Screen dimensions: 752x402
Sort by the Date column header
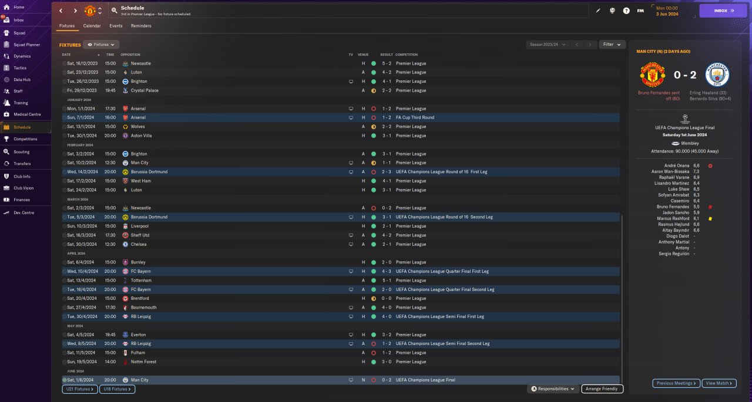pyautogui.click(x=66, y=55)
